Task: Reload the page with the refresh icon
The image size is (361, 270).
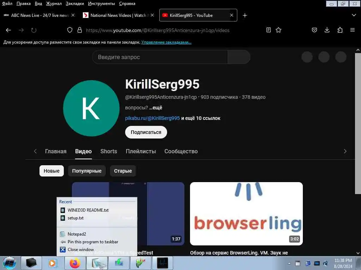Action: click(x=34, y=30)
